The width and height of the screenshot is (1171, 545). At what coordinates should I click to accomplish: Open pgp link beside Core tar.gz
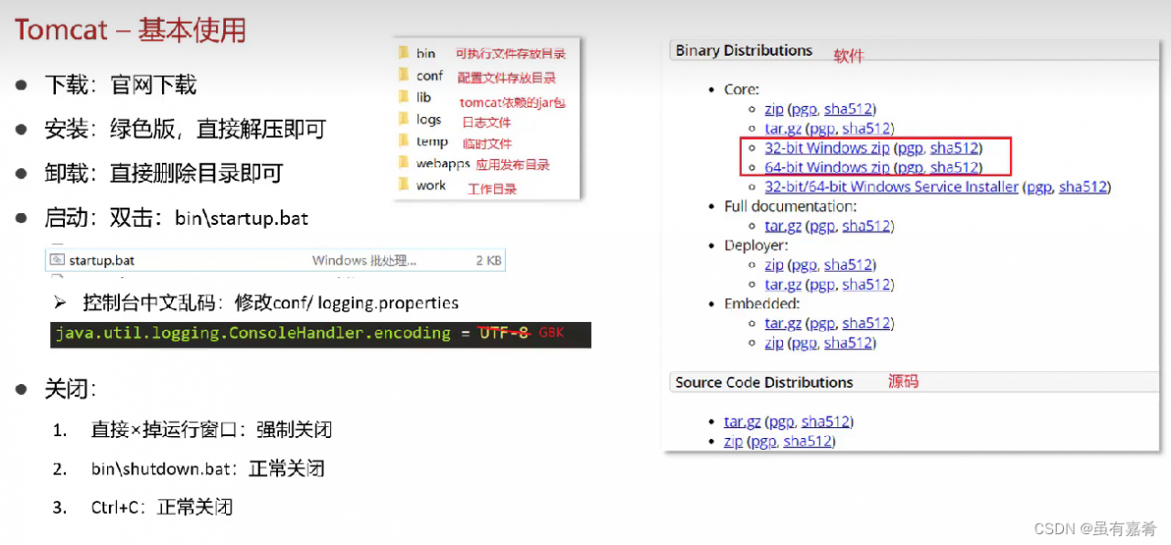822,128
